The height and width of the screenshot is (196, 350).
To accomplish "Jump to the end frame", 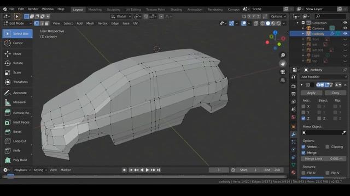I will pos(158,170).
